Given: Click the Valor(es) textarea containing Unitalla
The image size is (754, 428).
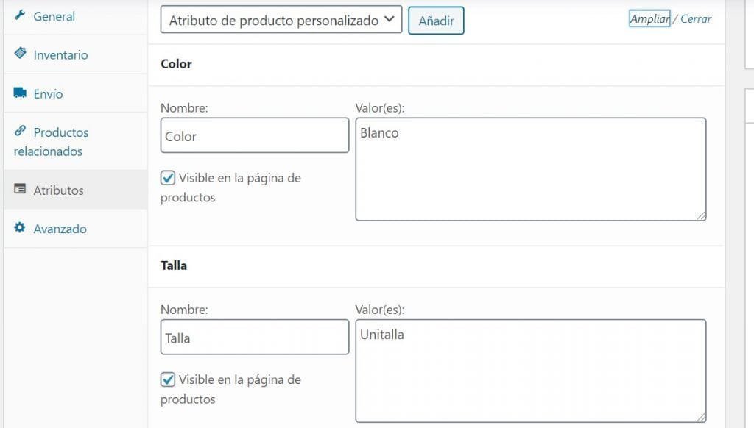Looking at the screenshot, I should pos(531,371).
